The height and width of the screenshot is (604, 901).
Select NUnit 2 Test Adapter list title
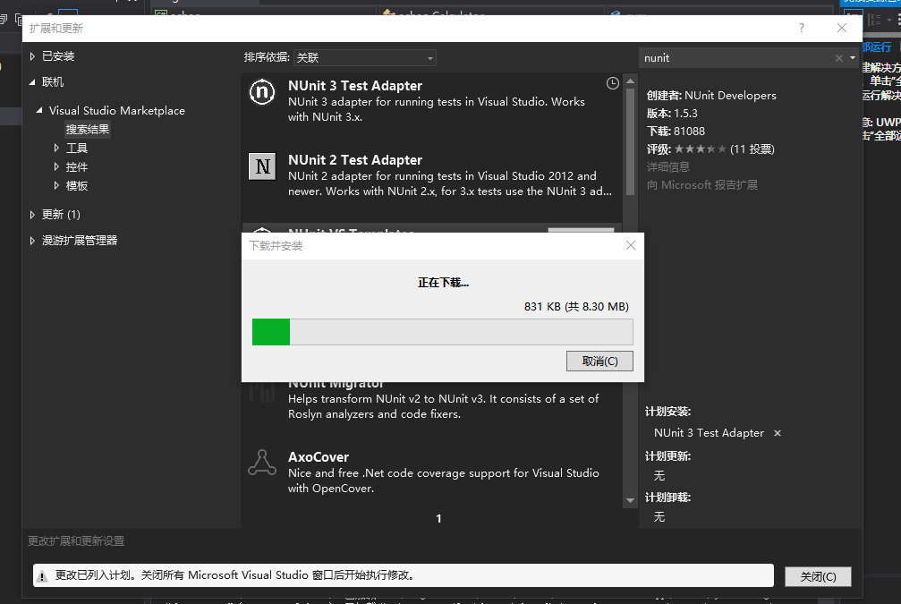[x=355, y=160]
